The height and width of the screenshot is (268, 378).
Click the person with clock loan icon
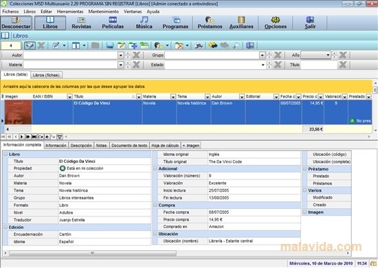pyautogui.click(x=159, y=45)
